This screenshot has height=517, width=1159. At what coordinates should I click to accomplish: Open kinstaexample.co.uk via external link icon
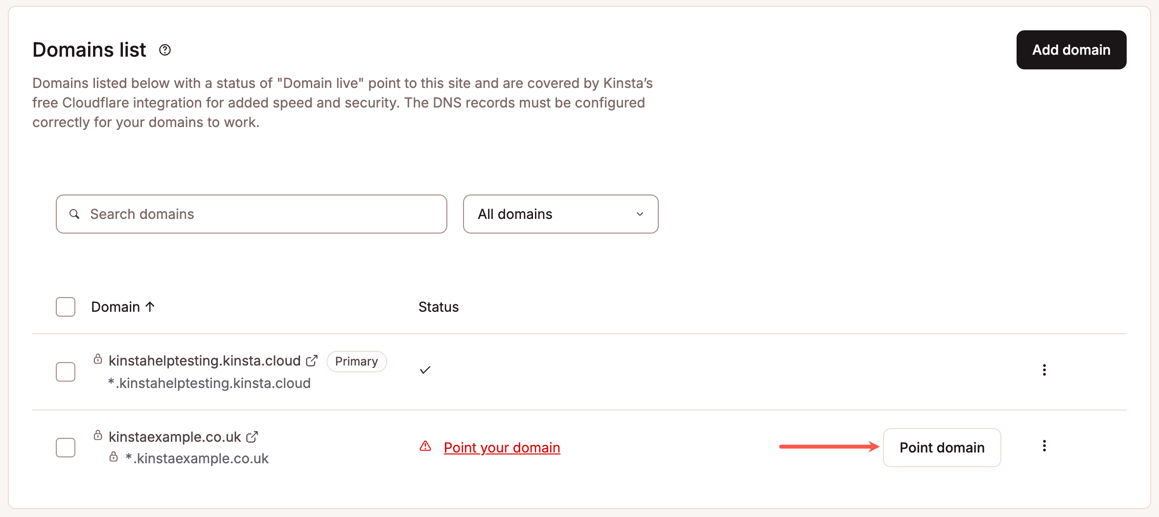click(x=252, y=436)
